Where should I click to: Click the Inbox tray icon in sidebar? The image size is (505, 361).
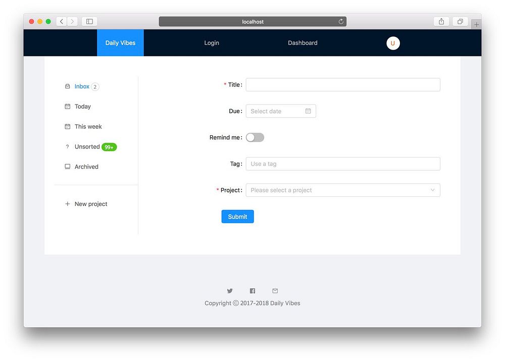point(67,86)
